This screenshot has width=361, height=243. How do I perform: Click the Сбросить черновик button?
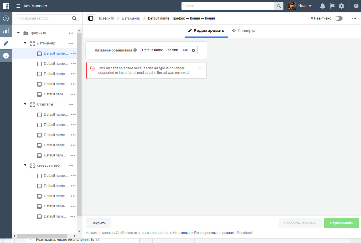click(300, 223)
